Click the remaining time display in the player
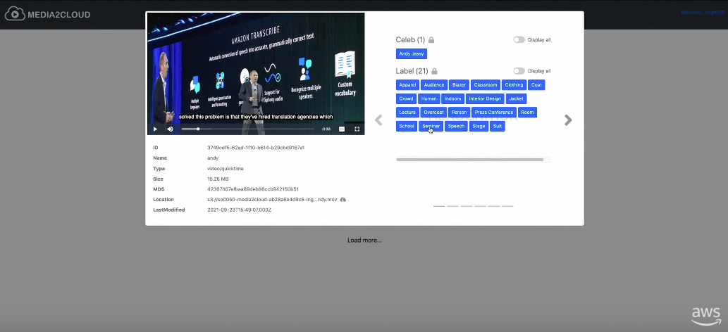The image size is (728, 332). tap(326, 129)
